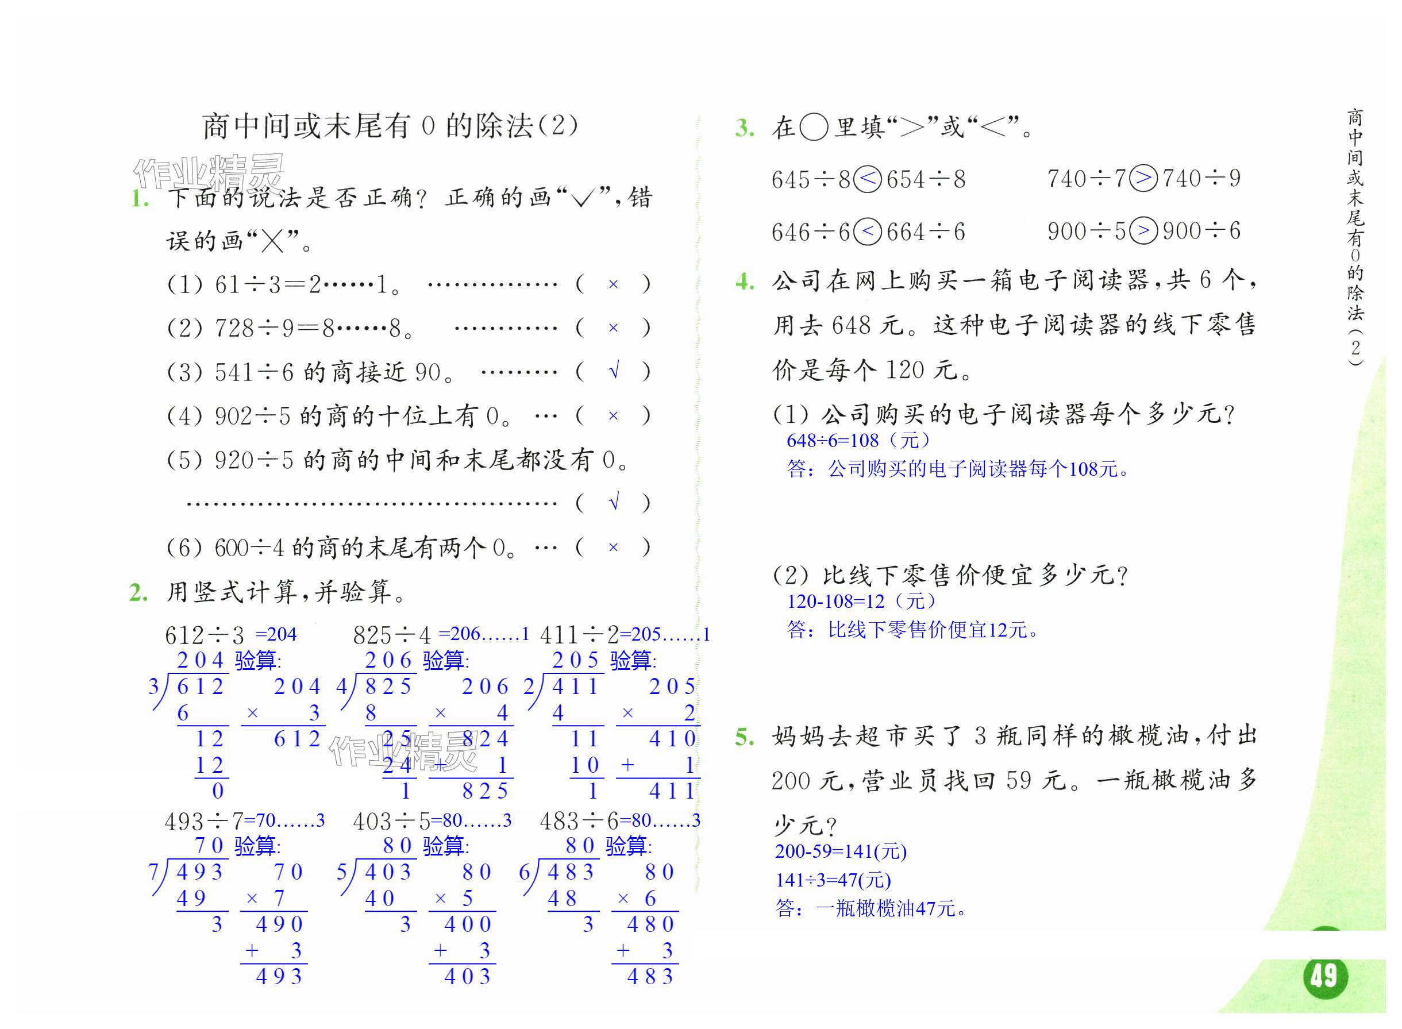The height and width of the screenshot is (1029, 1402).
Task: Click the answer =206……1
Action: tap(484, 634)
